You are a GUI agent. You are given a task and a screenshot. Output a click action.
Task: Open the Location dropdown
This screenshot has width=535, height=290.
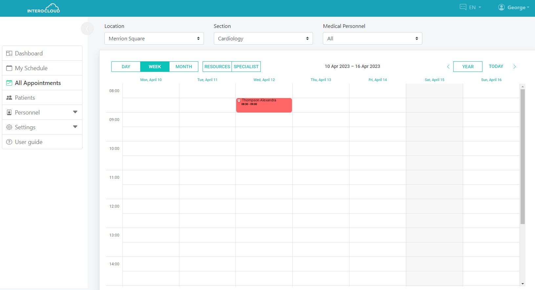click(x=154, y=38)
